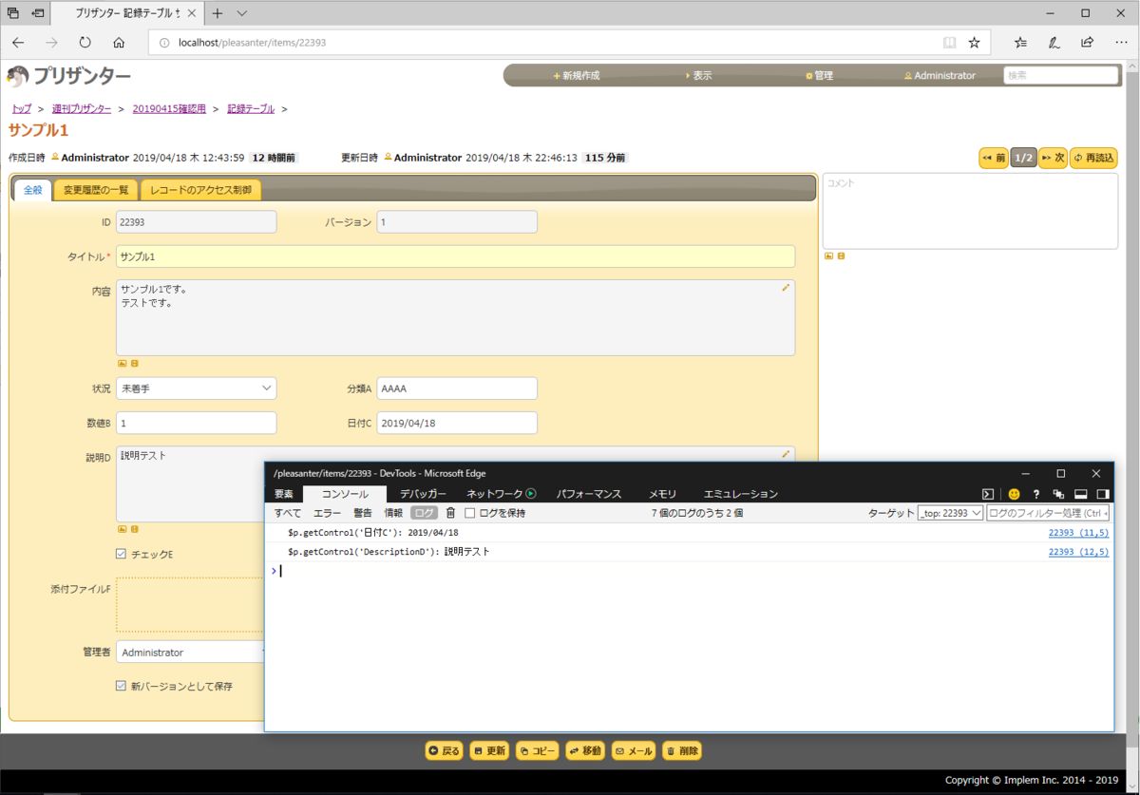Toggle 新バージョンとして保存 checkbox

tap(121, 685)
